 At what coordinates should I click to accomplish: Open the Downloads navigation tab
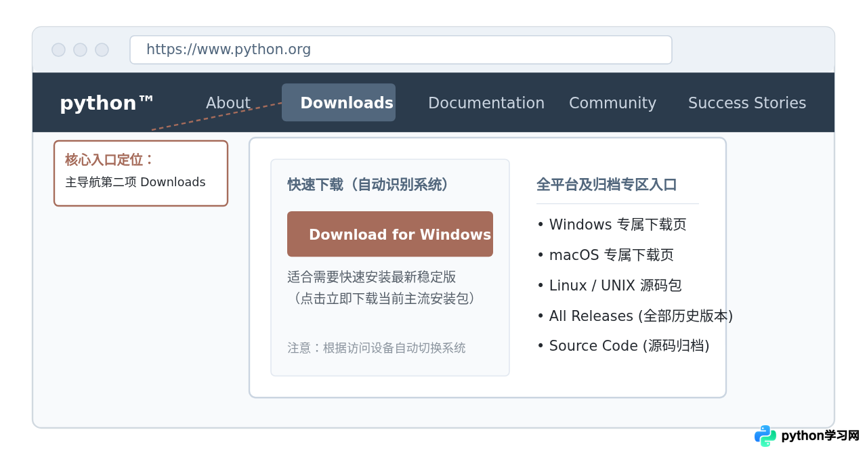pyautogui.click(x=339, y=102)
